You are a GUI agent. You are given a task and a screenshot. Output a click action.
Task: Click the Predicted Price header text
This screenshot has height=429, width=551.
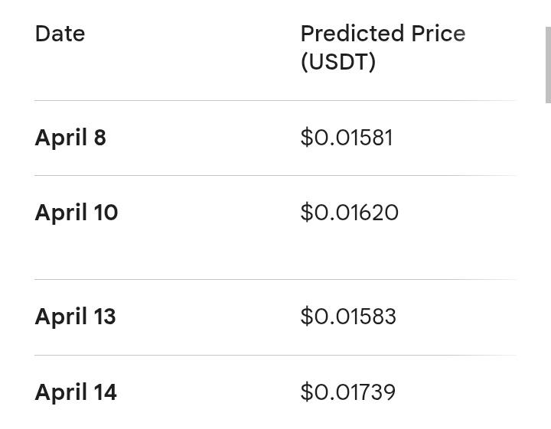pos(383,34)
